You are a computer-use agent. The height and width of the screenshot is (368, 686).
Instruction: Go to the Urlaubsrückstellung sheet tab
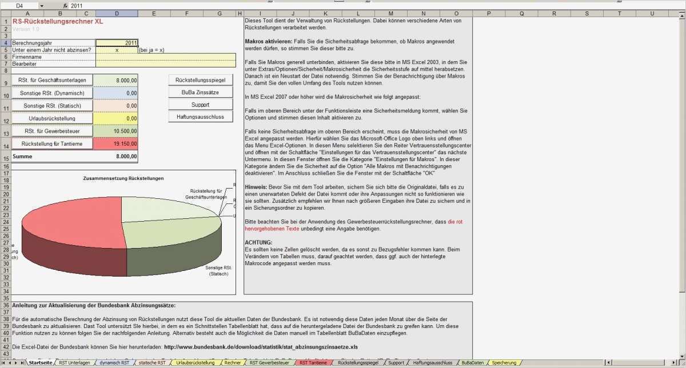pos(195,363)
